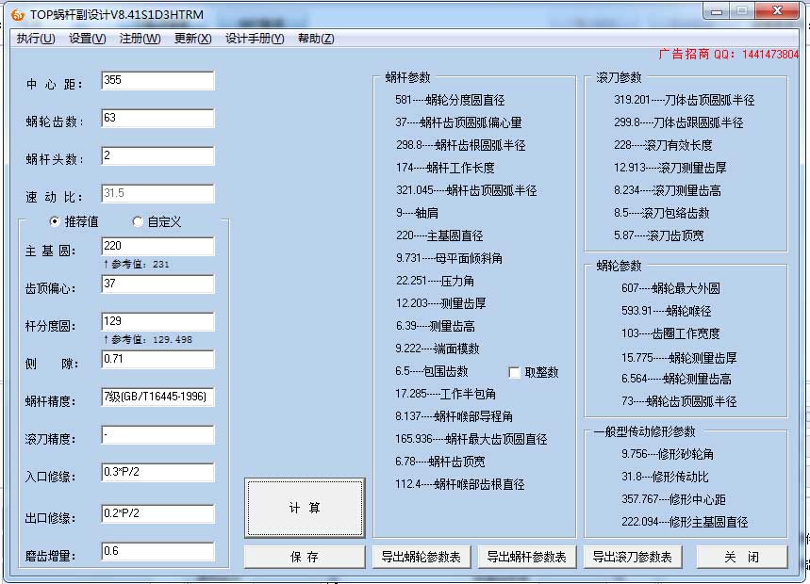
Task: Click the 中心距 input field
Action: [x=157, y=81]
